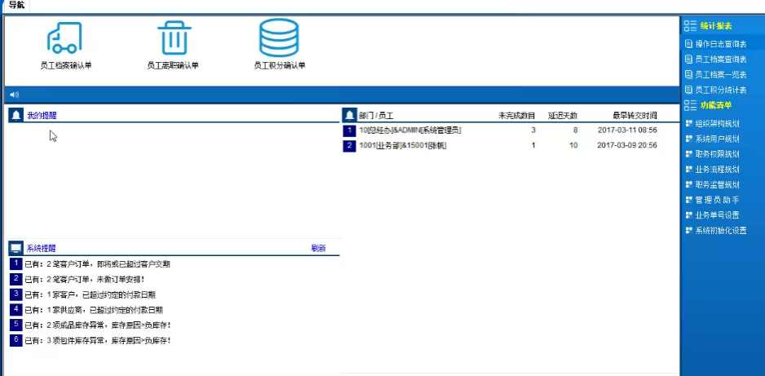Click the speaker icon on blue bar
765x376 pixels.
click(x=14, y=95)
